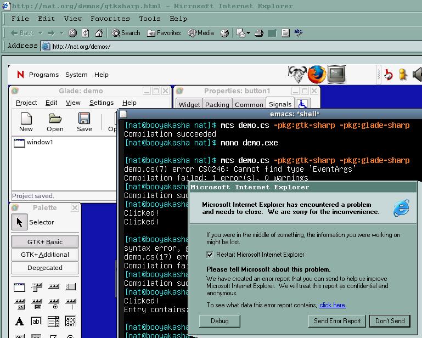This screenshot has width=422, height=338.
Task: Select window1 in Glade project list
Action: pos(33,142)
